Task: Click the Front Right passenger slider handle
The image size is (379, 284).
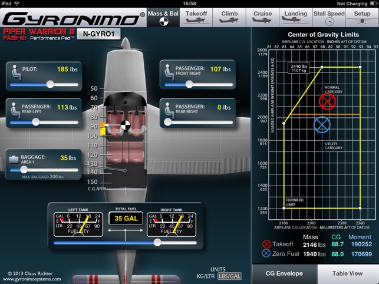Action: (x=189, y=84)
